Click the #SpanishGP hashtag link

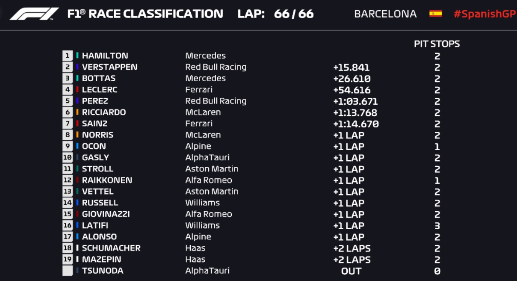coord(485,14)
